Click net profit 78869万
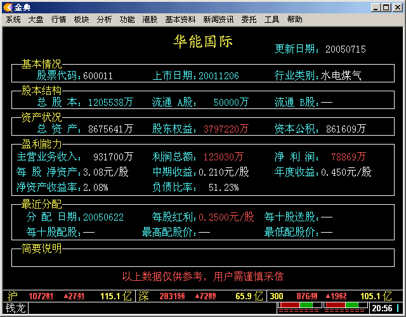The width and height of the screenshot is (406, 317). (x=348, y=157)
